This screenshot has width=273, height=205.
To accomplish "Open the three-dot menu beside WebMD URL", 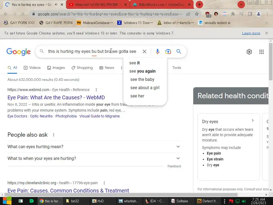I will (96, 90).
